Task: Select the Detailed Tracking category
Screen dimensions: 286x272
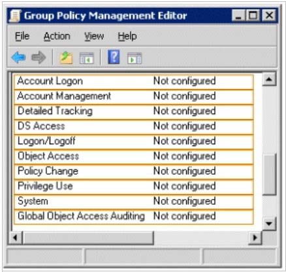Action: click(134, 112)
